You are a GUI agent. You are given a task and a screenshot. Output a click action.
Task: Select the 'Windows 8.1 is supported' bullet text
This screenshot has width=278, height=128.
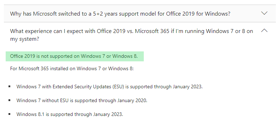pyautogui.click(x=70, y=114)
